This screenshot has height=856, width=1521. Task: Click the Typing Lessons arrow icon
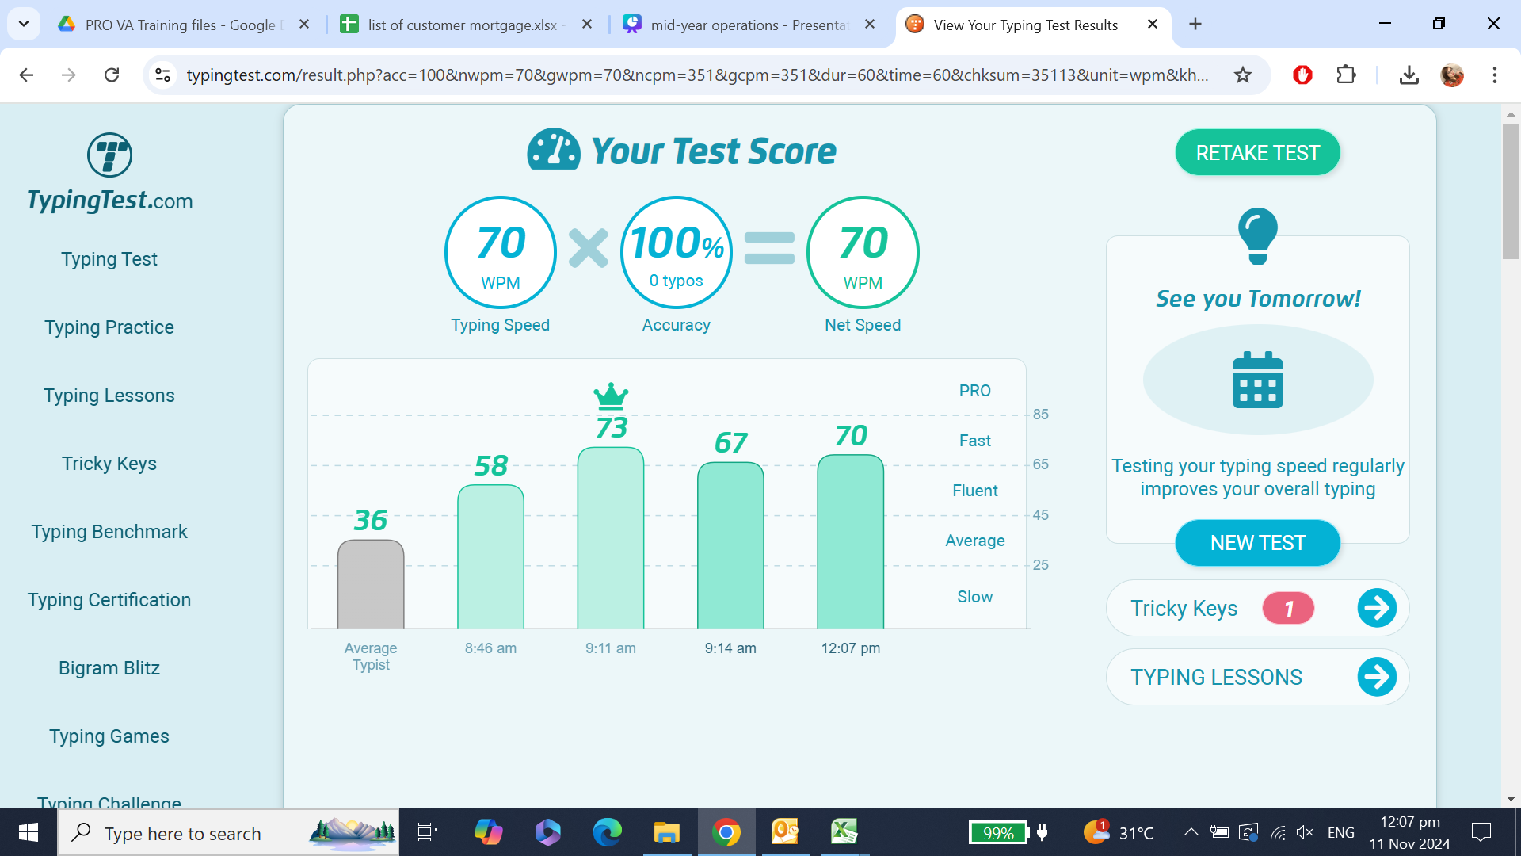[x=1376, y=678]
